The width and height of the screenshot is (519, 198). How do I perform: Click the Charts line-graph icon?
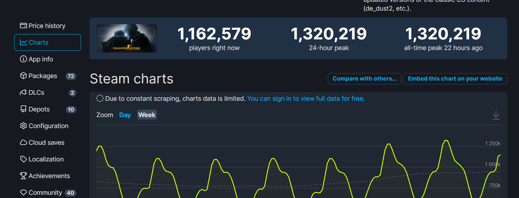tap(23, 43)
